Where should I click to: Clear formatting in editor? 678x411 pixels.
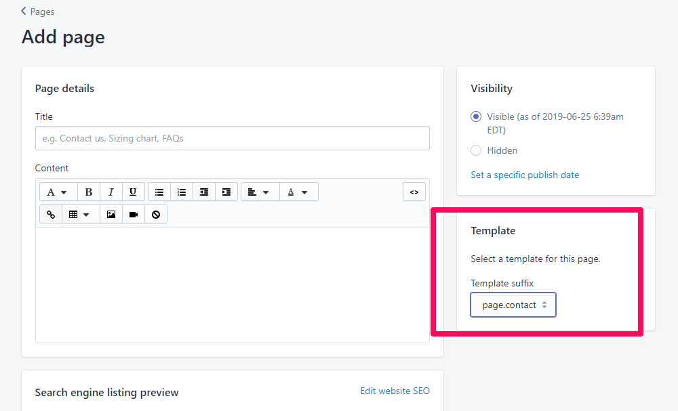[156, 214]
